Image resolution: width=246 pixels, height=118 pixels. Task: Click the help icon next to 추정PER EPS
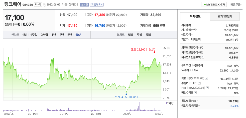(x=199, y=83)
